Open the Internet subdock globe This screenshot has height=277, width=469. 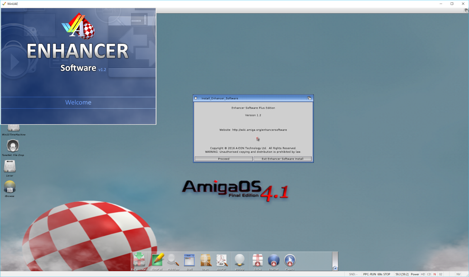click(x=274, y=261)
